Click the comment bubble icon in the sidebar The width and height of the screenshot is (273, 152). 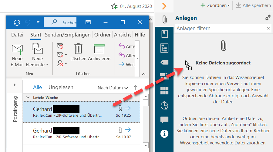pyautogui.click(x=164, y=119)
